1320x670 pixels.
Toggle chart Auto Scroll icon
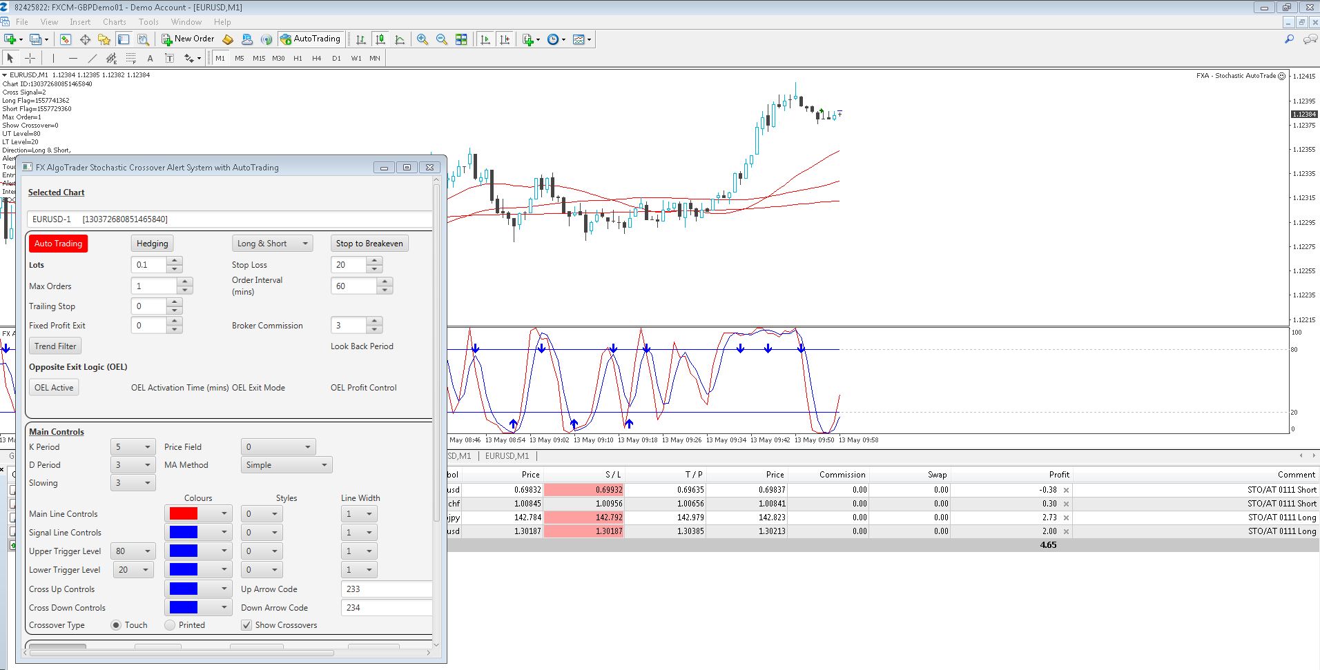point(485,39)
